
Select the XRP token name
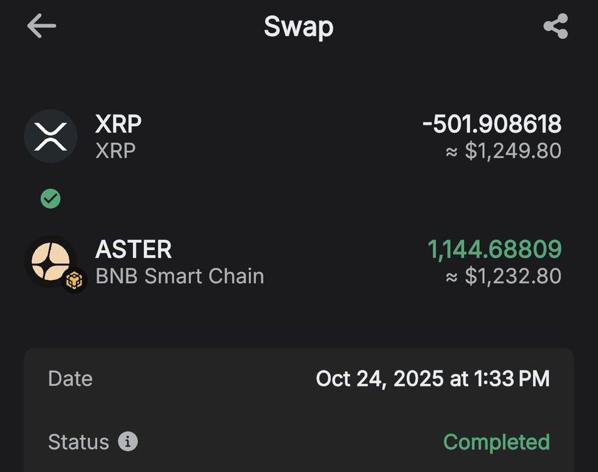coord(118,124)
